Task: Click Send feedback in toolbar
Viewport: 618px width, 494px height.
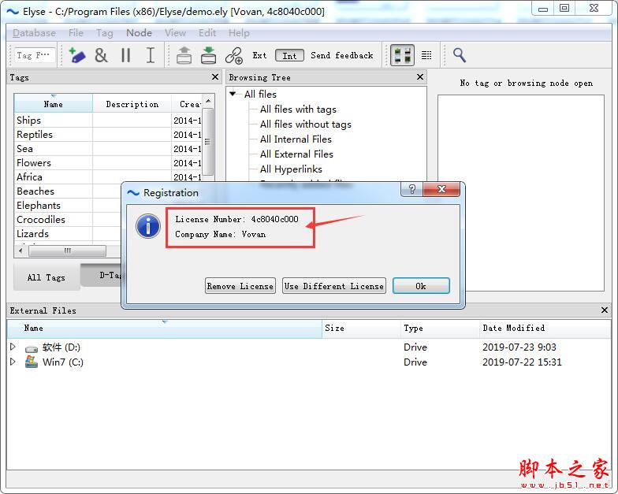Action: pos(342,55)
